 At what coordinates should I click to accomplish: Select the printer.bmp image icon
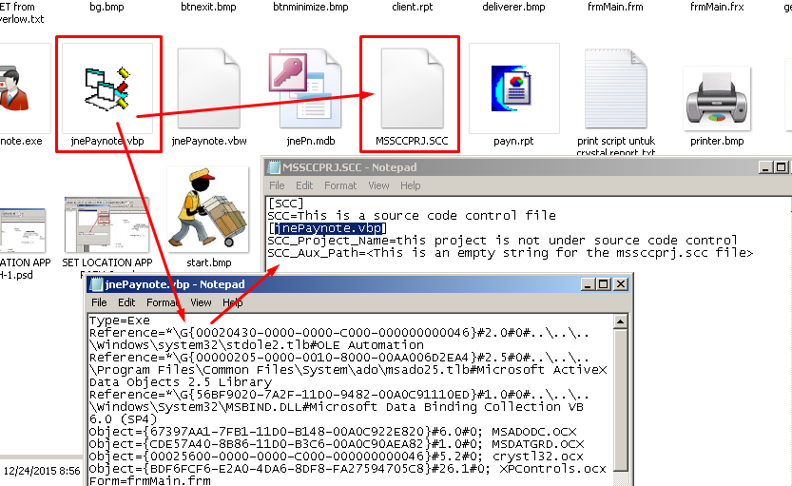point(717,99)
